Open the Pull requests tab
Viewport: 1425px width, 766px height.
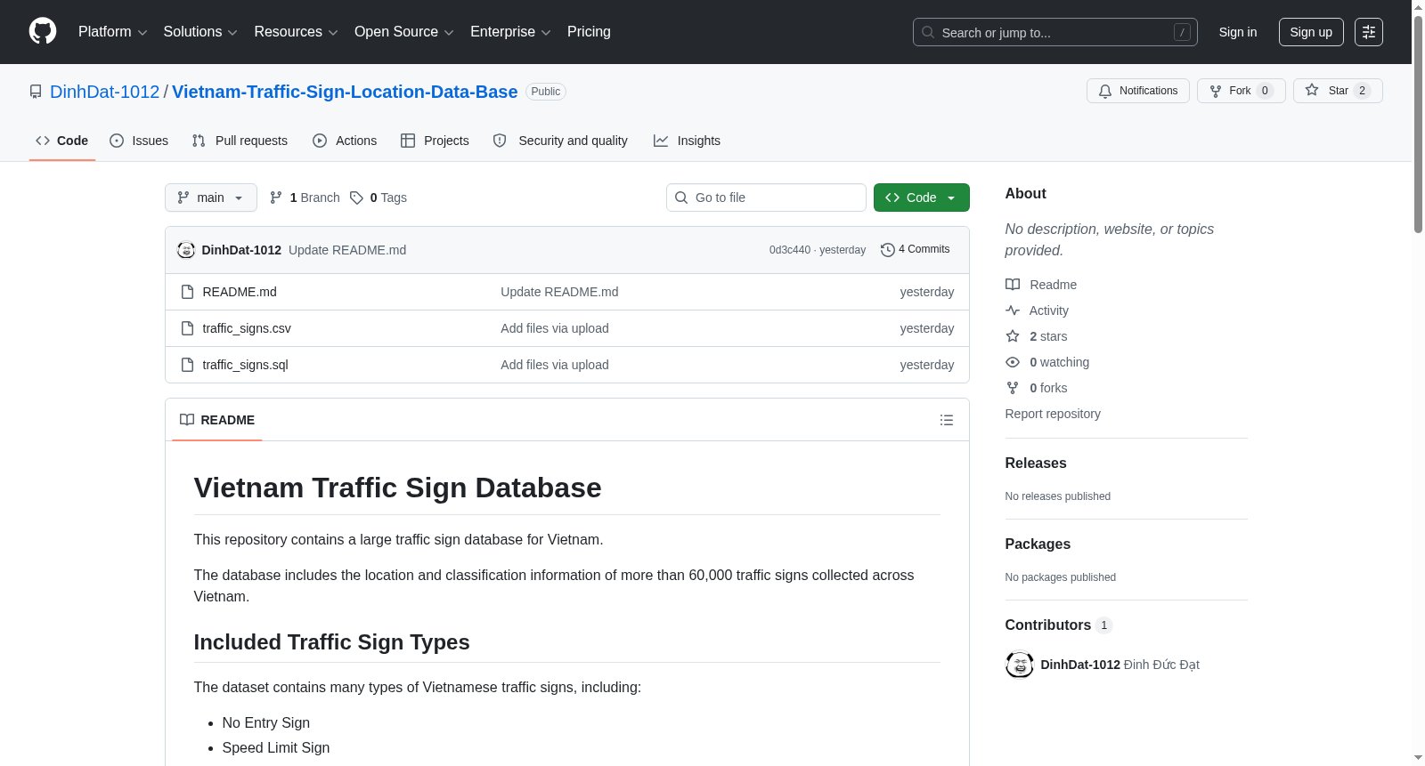pos(240,141)
